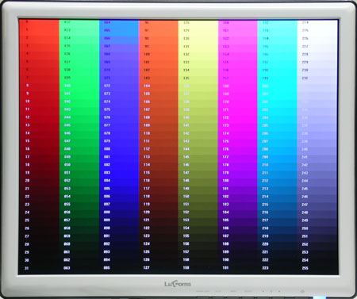Pick the blue swatch numbered 080
This screenshot has width=357, height=299.
click(x=119, y=149)
